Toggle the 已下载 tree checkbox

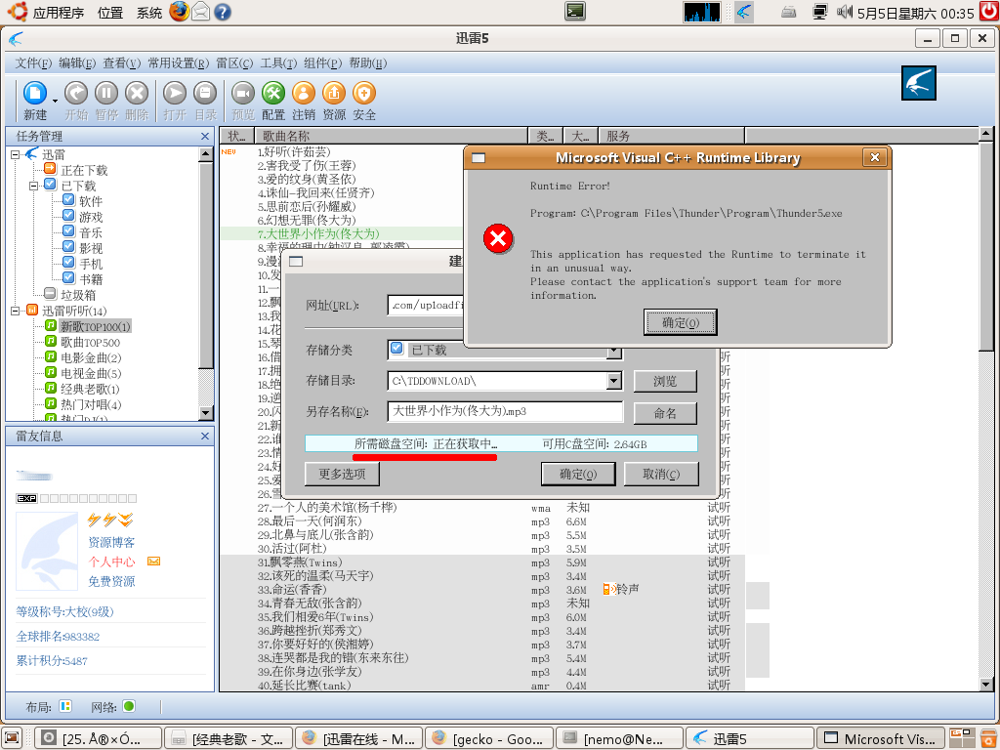tap(51, 185)
